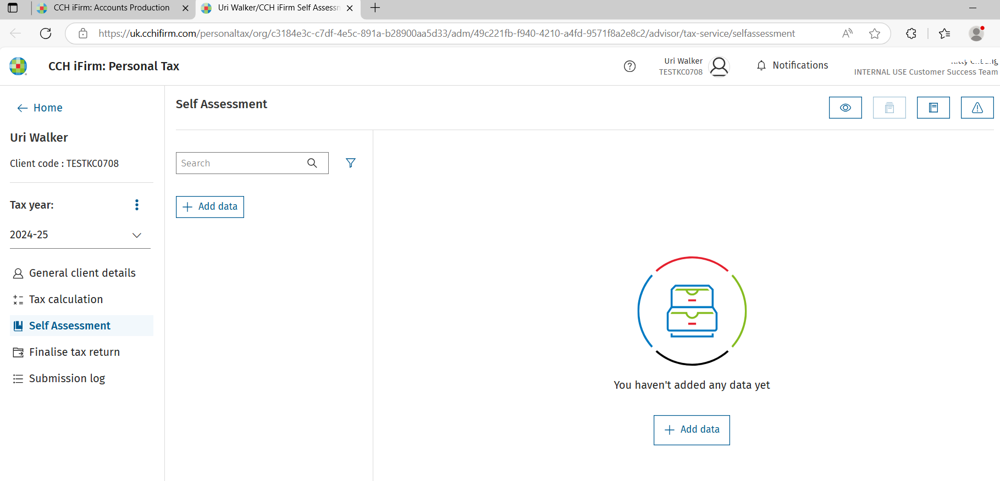Click the browser address bar URL

446,33
